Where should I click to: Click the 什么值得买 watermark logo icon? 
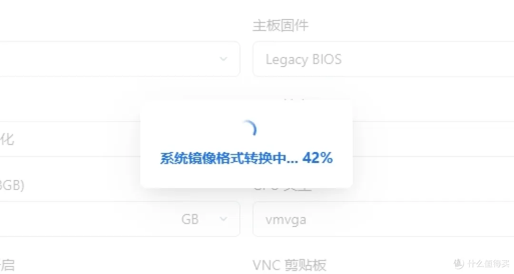pyautogui.click(x=459, y=263)
